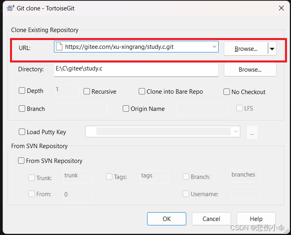Check the Origin Name option

[126, 108]
